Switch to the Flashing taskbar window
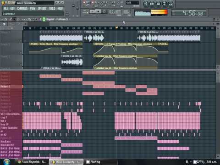The width and height of the screenshot is (220, 165). [x=101, y=162]
